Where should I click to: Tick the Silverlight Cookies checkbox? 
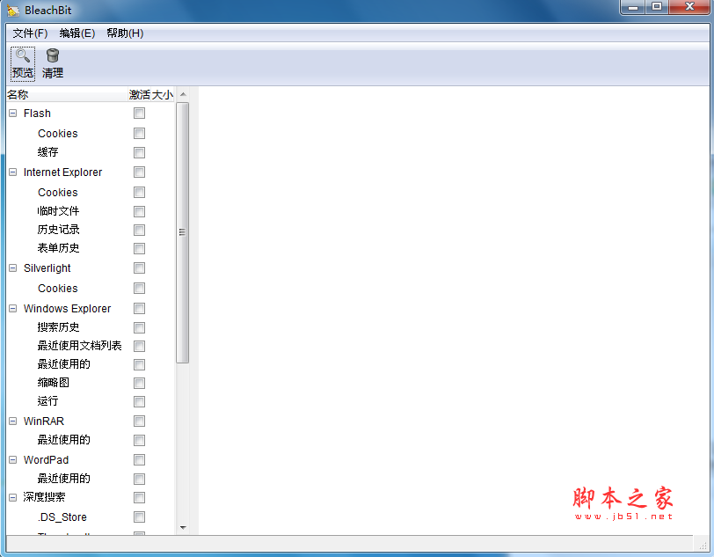139,288
